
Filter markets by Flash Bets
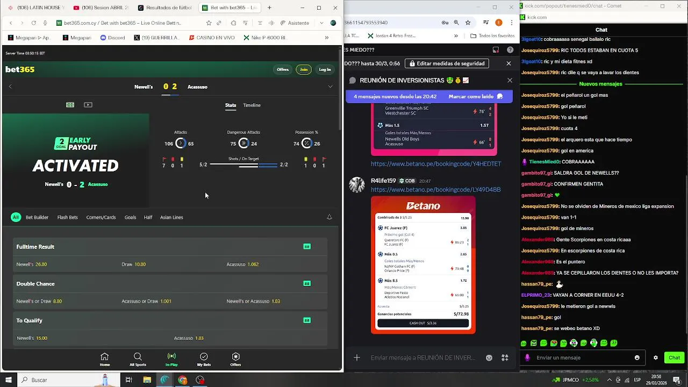pos(68,217)
